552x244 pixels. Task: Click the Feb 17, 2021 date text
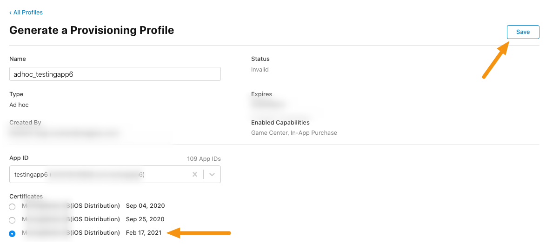tap(144, 232)
